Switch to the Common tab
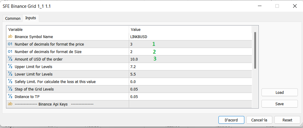The height and width of the screenshot is (128, 303). pos(13,19)
